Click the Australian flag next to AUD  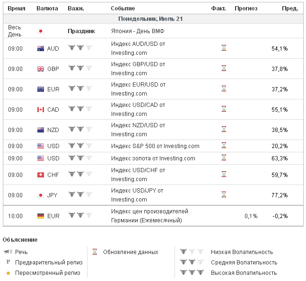pos(41,49)
